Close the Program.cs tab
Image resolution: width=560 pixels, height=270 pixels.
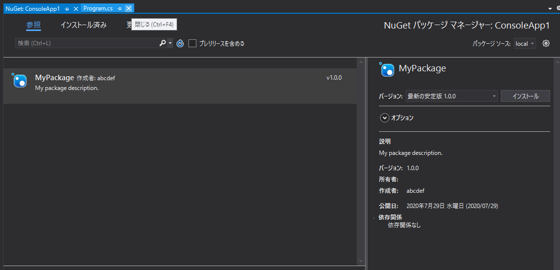tap(129, 8)
